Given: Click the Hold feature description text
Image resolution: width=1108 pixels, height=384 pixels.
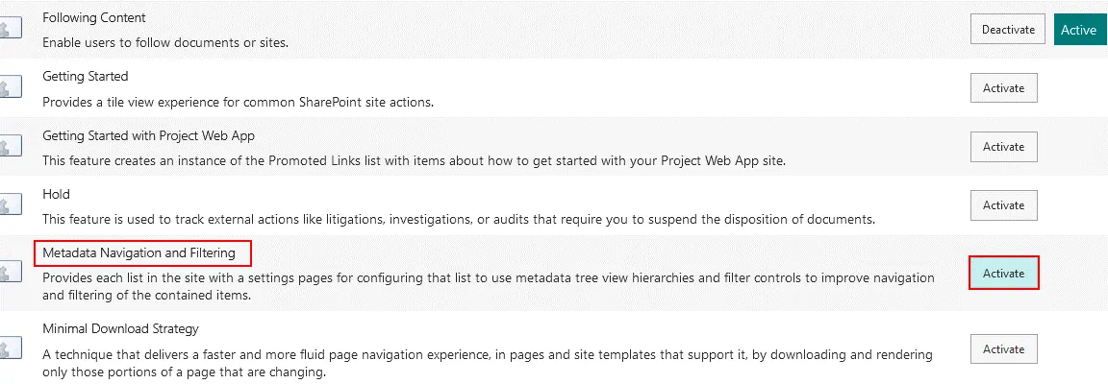Looking at the screenshot, I should (458, 220).
